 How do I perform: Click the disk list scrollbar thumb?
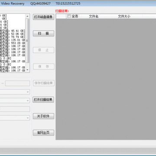[27, 41]
